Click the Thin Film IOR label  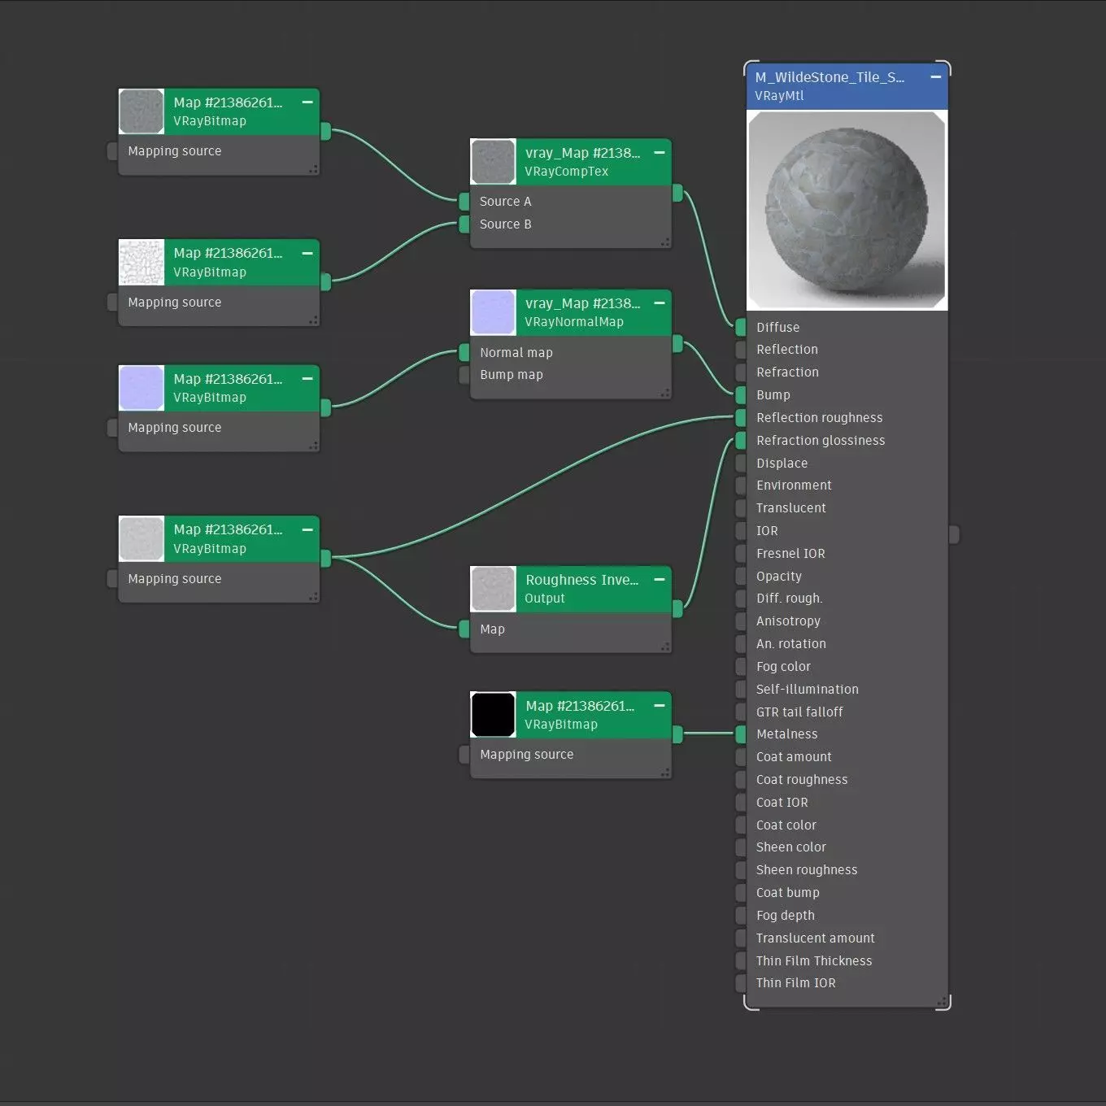pyautogui.click(x=795, y=983)
